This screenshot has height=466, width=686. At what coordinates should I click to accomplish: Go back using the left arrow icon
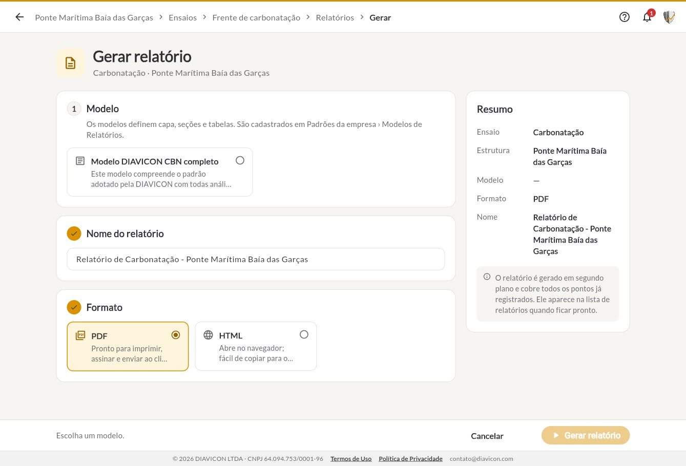pos(19,17)
